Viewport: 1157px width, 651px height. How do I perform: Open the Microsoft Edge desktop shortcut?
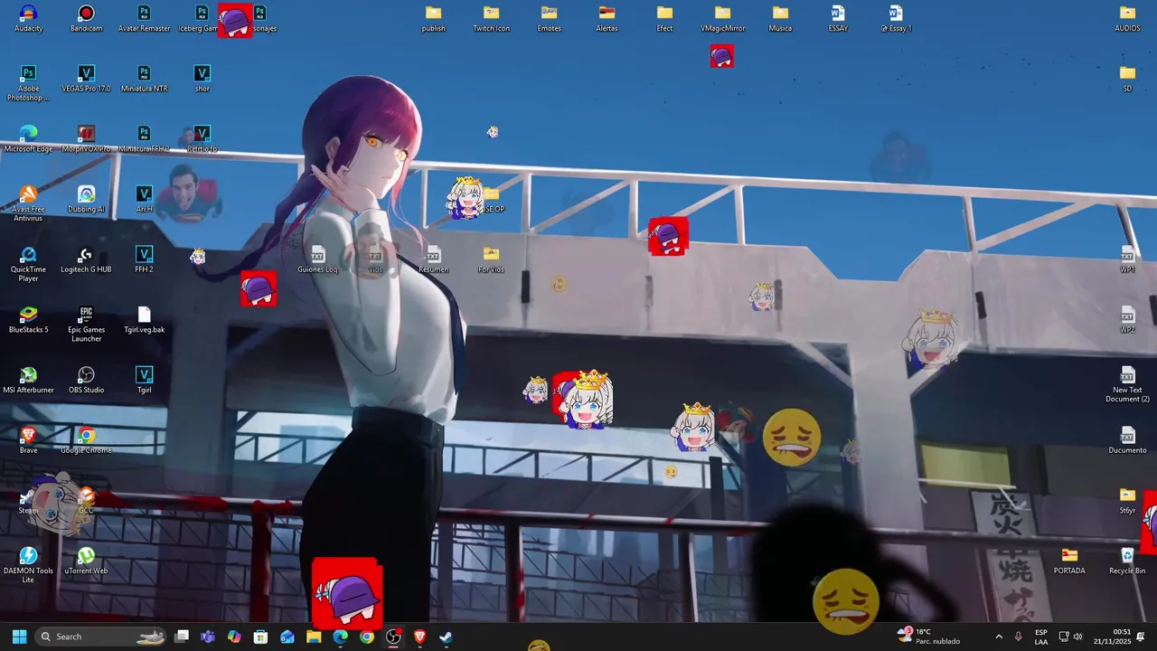tap(28, 139)
